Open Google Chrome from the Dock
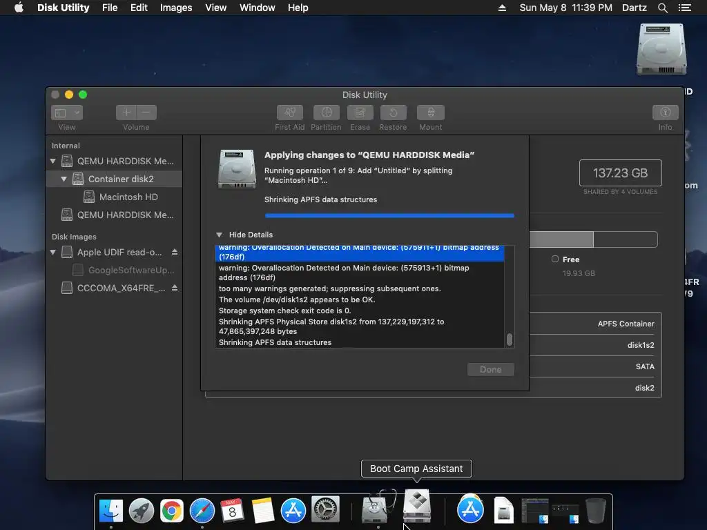The height and width of the screenshot is (530, 707). click(172, 511)
